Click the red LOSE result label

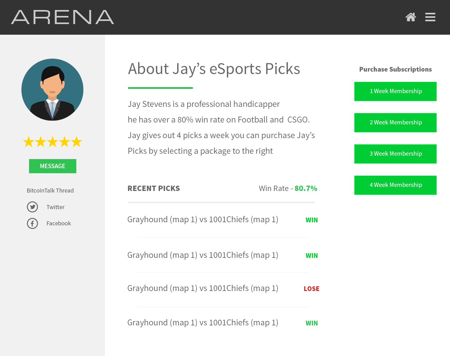pos(312,288)
